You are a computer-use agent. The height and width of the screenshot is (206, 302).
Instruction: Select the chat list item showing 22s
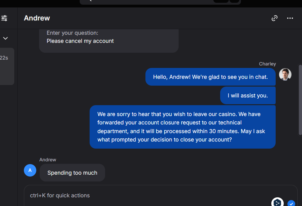click(x=6, y=66)
